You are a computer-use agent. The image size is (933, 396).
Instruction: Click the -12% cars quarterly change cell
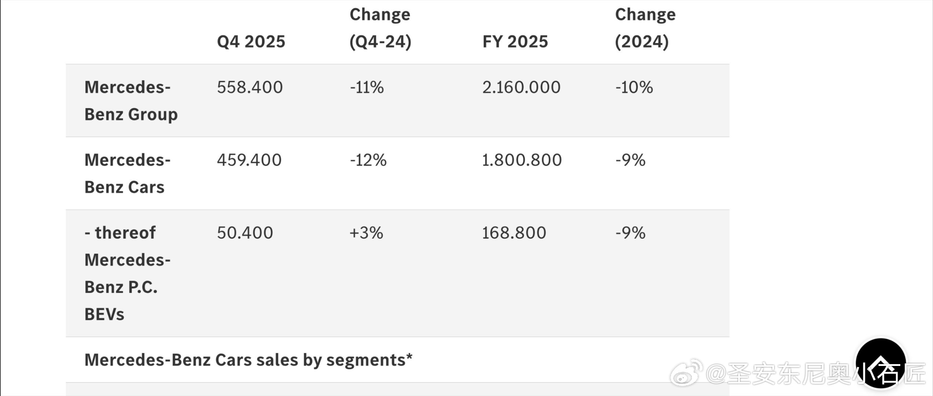pyautogui.click(x=368, y=160)
